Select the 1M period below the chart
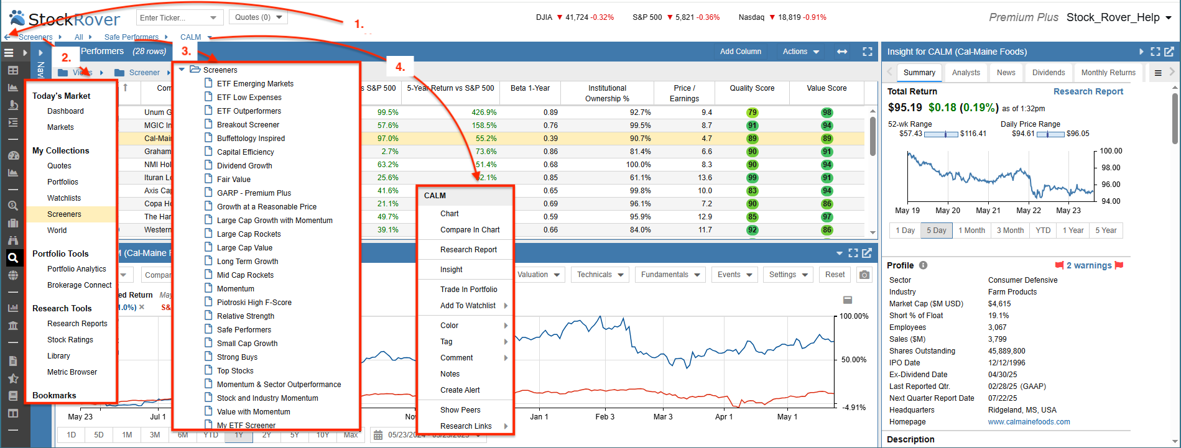Screen dimensions: 1181x448 click(x=127, y=435)
